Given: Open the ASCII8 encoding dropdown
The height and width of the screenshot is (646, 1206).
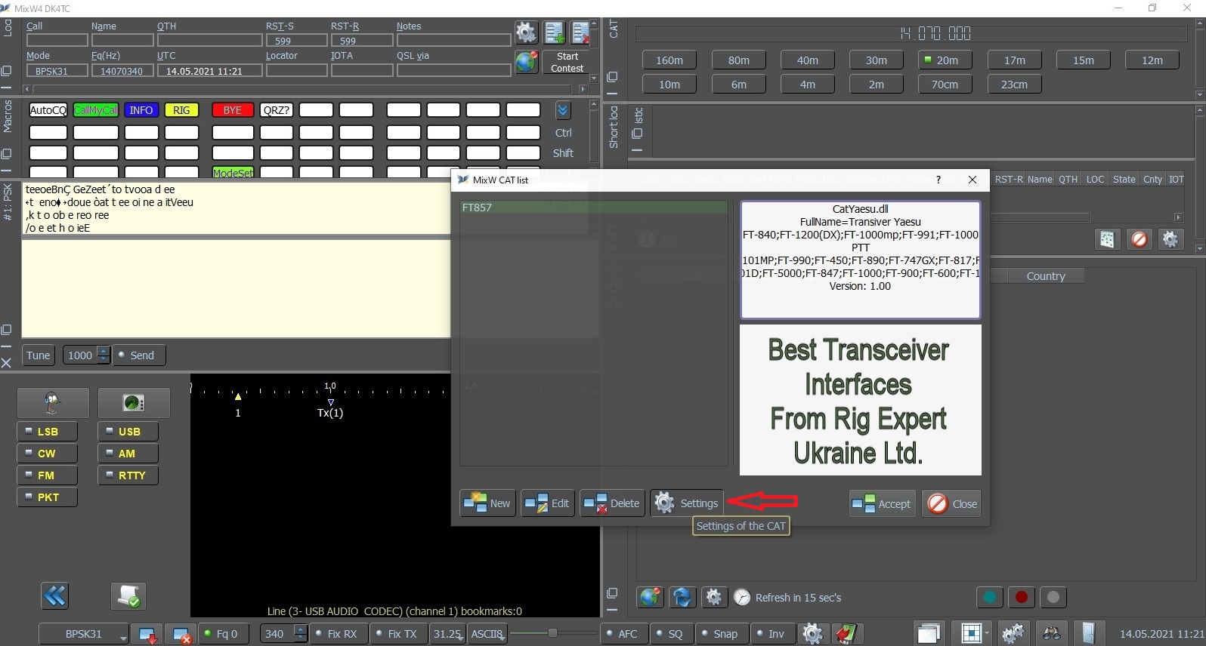Looking at the screenshot, I should pyautogui.click(x=487, y=634).
